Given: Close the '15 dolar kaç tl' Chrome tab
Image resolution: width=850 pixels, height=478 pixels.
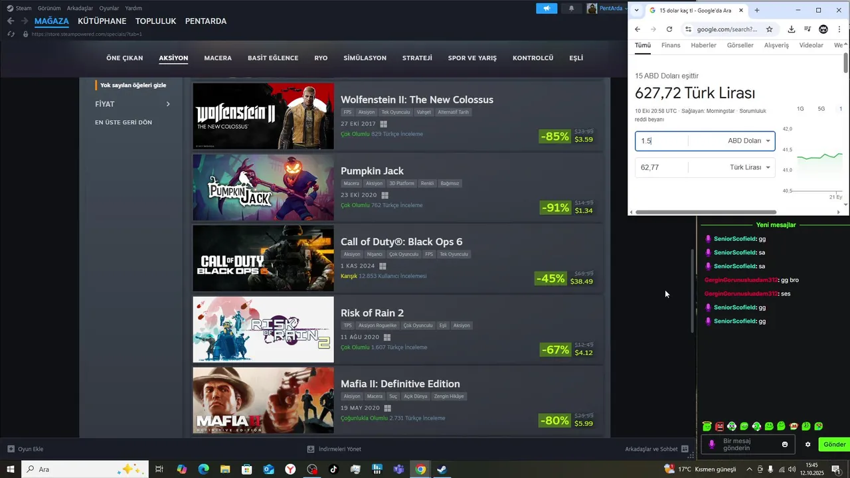Looking at the screenshot, I should [741, 11].
